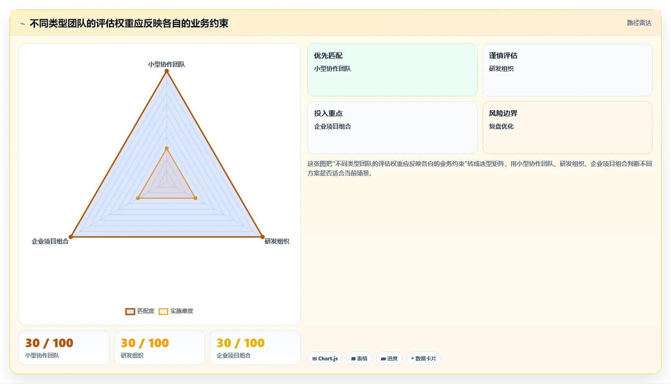Screen dimensions: 671x384
Task: Open the 谨慎评估 card
Action: (567, 70)
